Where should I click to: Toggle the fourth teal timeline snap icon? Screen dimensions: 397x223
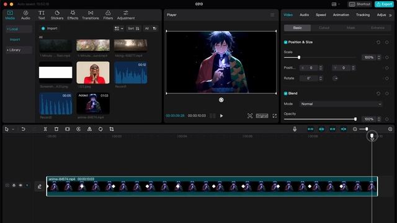coord(344,129)
